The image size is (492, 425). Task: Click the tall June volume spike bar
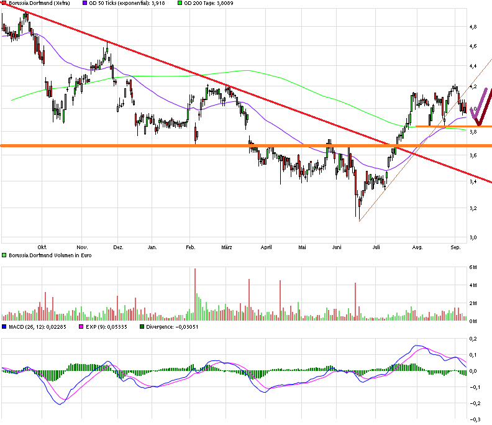click(x=355, y=301)
